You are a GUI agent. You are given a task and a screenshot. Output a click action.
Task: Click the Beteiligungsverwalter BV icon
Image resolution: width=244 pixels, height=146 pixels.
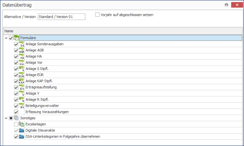pyautogui.click(x=22, y=106)
